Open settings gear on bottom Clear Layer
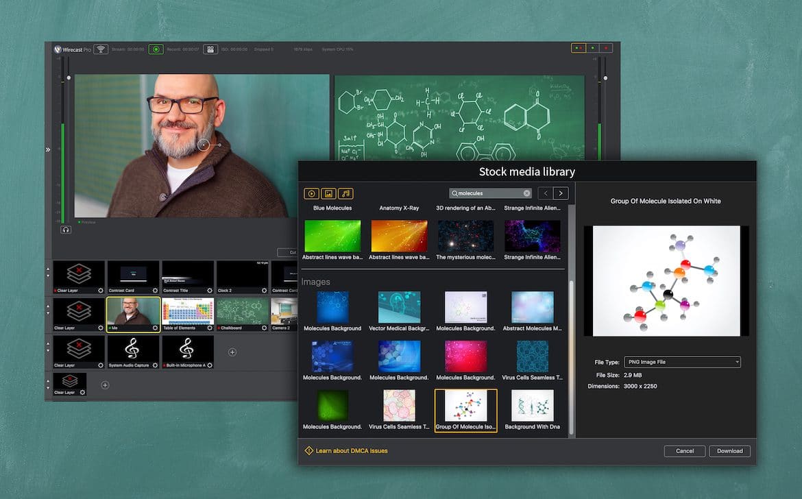 pos(82,392)
